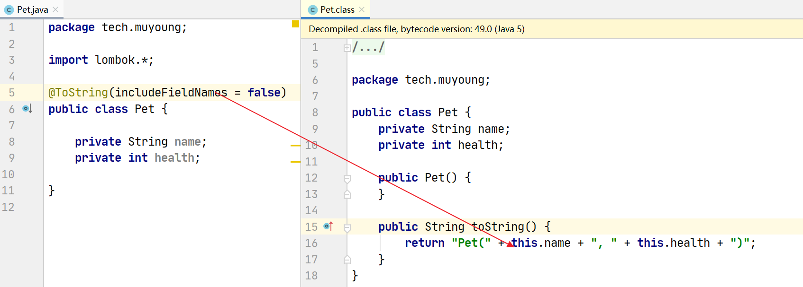
Task: Click the override gutter icon next to toString()
Action: [328, 226]
